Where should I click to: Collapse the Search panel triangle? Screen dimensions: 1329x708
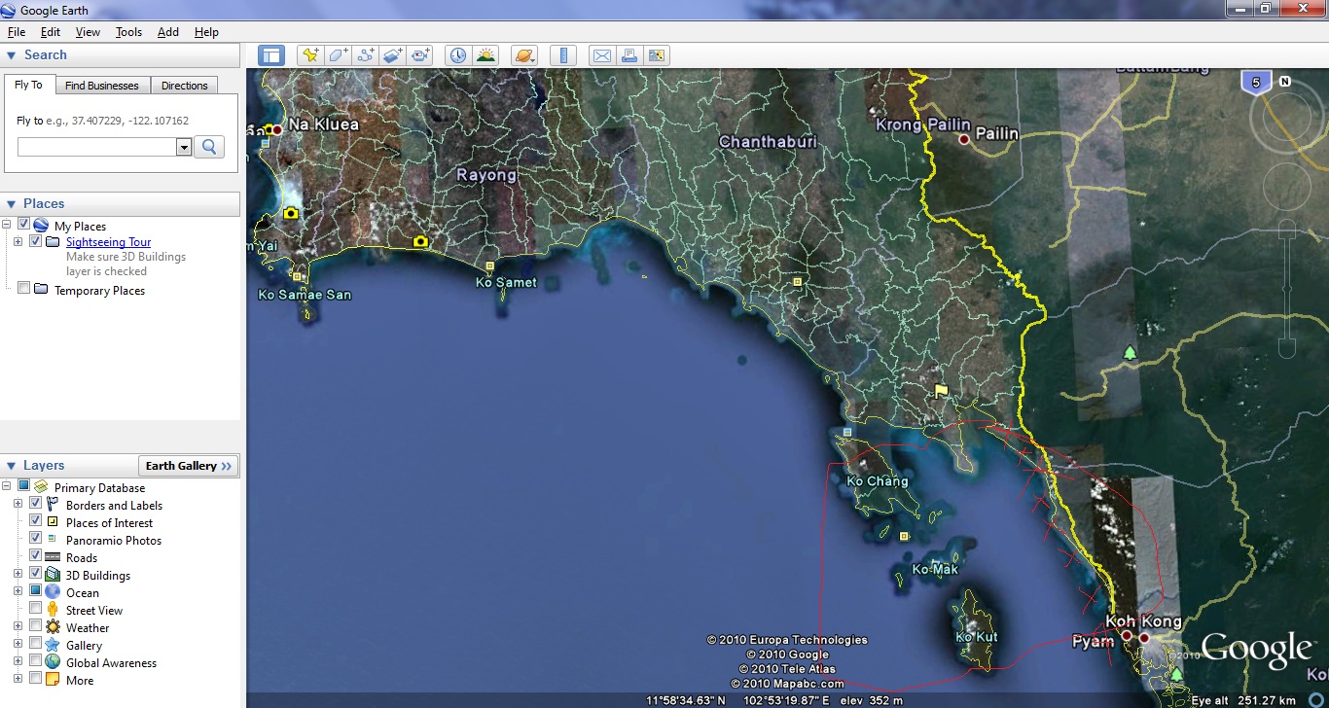click(x=12, y=55)
